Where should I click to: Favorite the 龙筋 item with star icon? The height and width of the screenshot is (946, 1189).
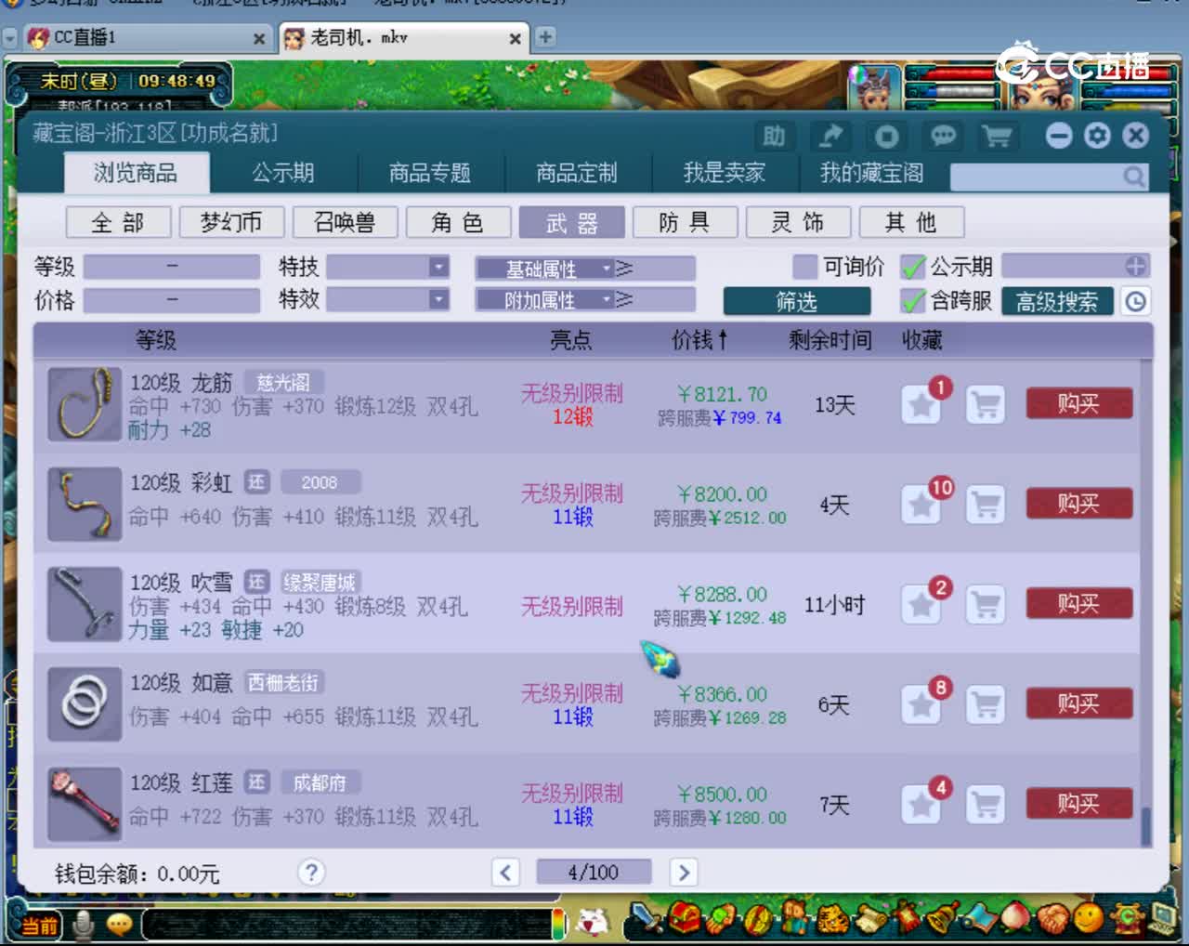(921, 405)
